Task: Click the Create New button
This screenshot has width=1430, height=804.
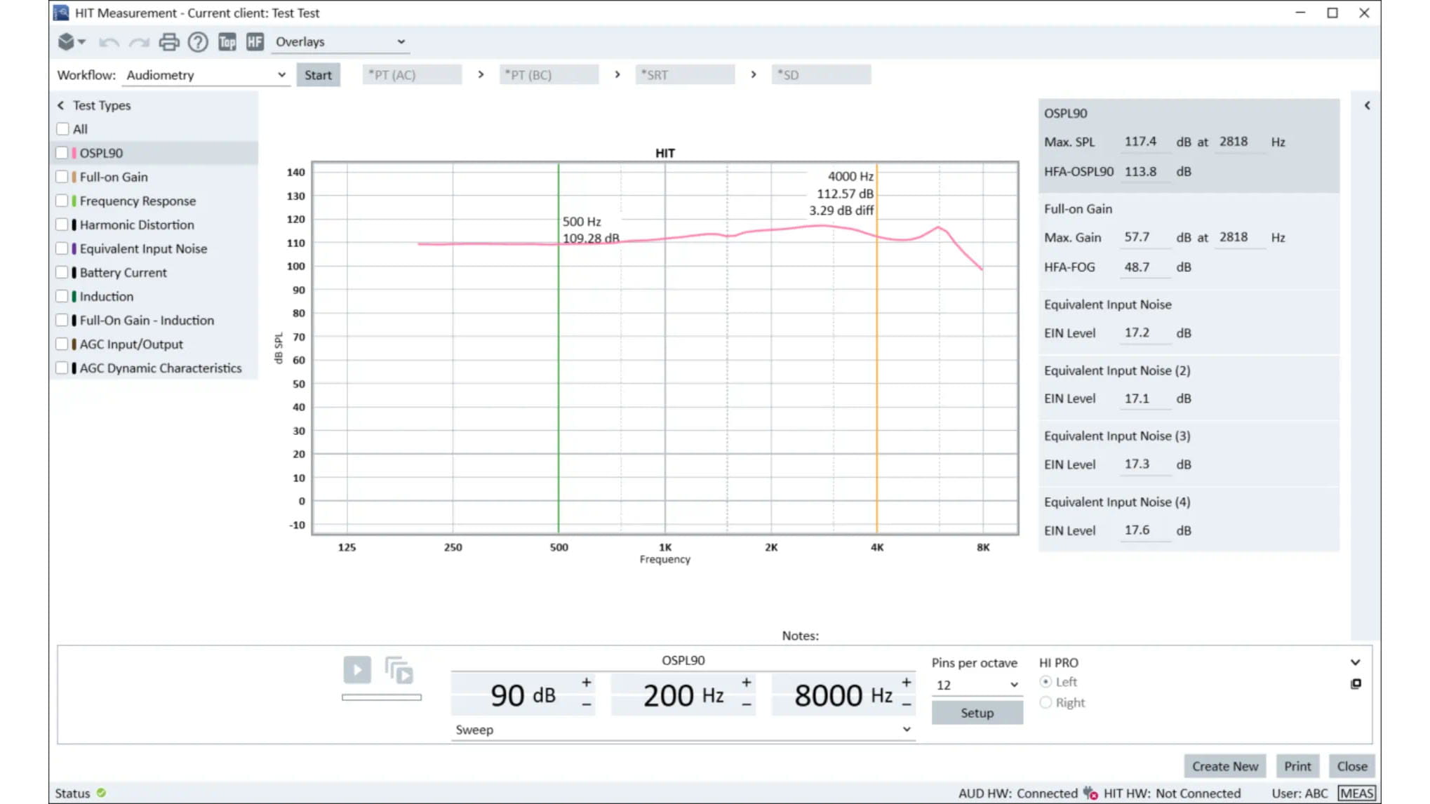Action: tap(1224, 766)
